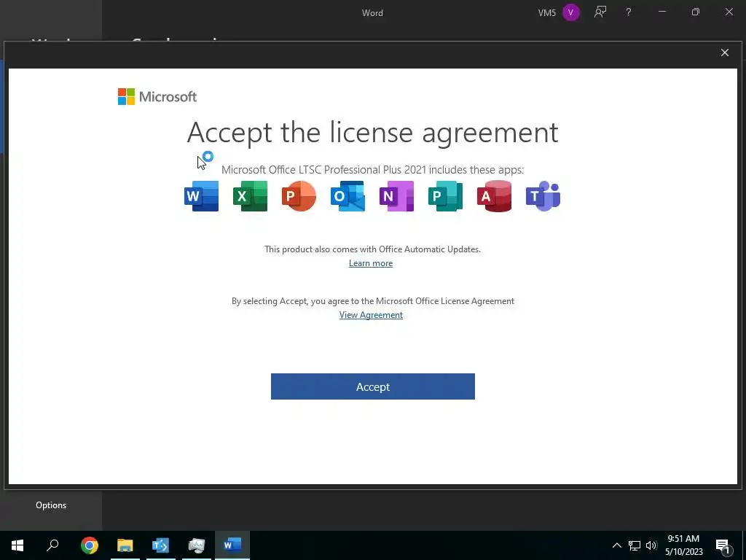Click the PowerPoint app icon
Screen dimensions: 746x560
coord(299,195)
